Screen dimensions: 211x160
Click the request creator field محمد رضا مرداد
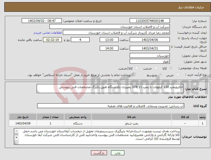click(116, 33)
